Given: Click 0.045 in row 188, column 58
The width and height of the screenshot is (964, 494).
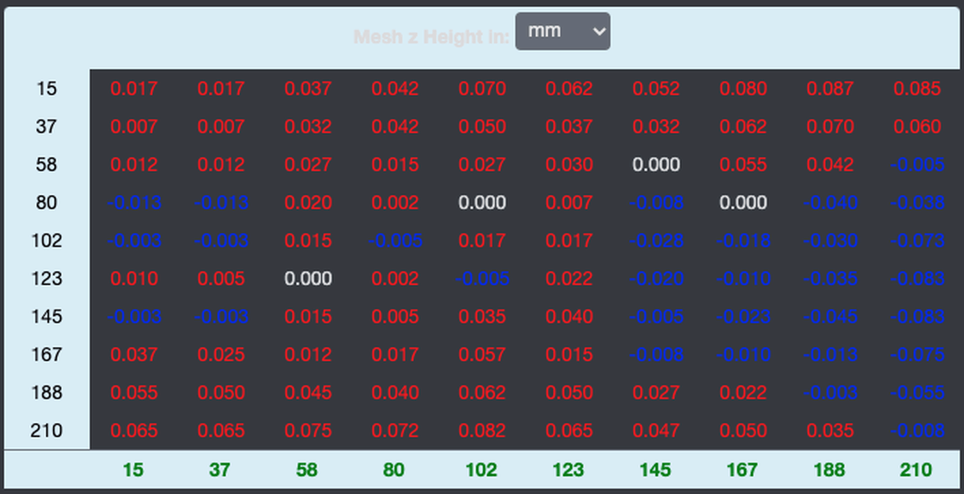Looking at the screenshot, I should (x=309, y=392).
